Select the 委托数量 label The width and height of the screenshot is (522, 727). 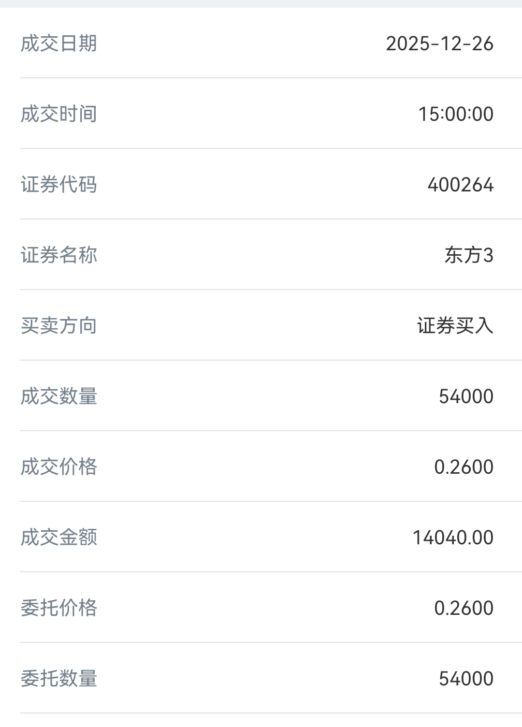coord(58,679)
